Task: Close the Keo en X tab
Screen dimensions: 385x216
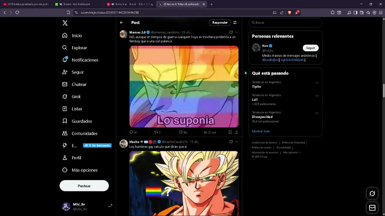Action: click(x=204, y=4)
